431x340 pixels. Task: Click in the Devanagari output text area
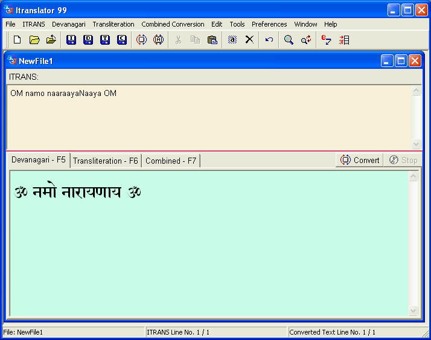tap(209, 243)
